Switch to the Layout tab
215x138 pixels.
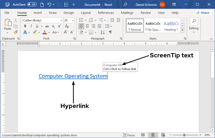[86, 13]
